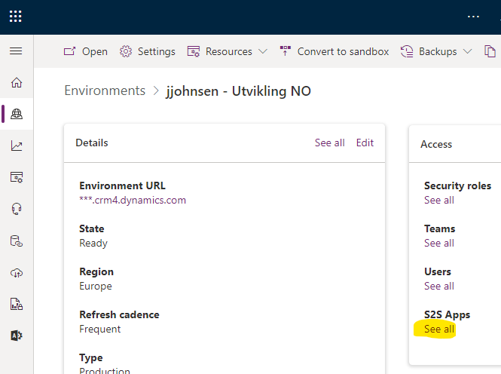
Task: Click the Ready state value
Action: coord(93,244)
